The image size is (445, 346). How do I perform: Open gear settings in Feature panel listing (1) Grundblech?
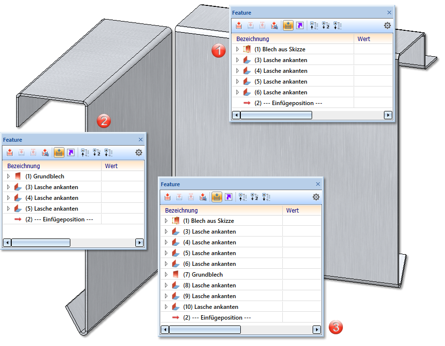pyautogui.click(x=139, y=152)
